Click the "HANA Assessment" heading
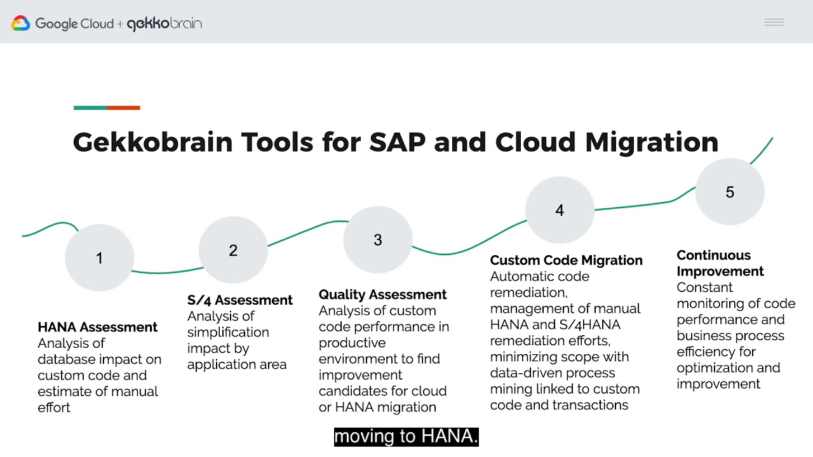The height and width of the screenshot is (457, 813). point(98,327)
